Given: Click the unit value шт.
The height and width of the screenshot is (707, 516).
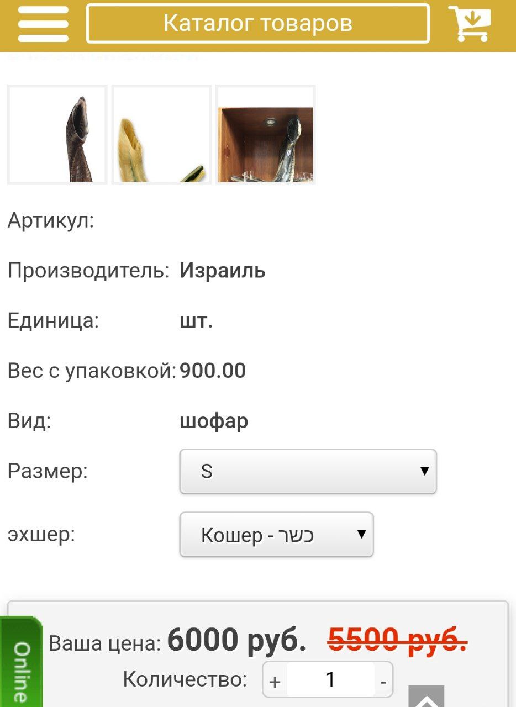Looking at the screenshot, I should coord(196,321).
